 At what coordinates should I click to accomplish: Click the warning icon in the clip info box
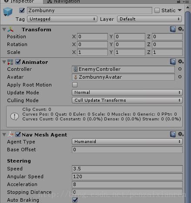click(x=14, y=116)
